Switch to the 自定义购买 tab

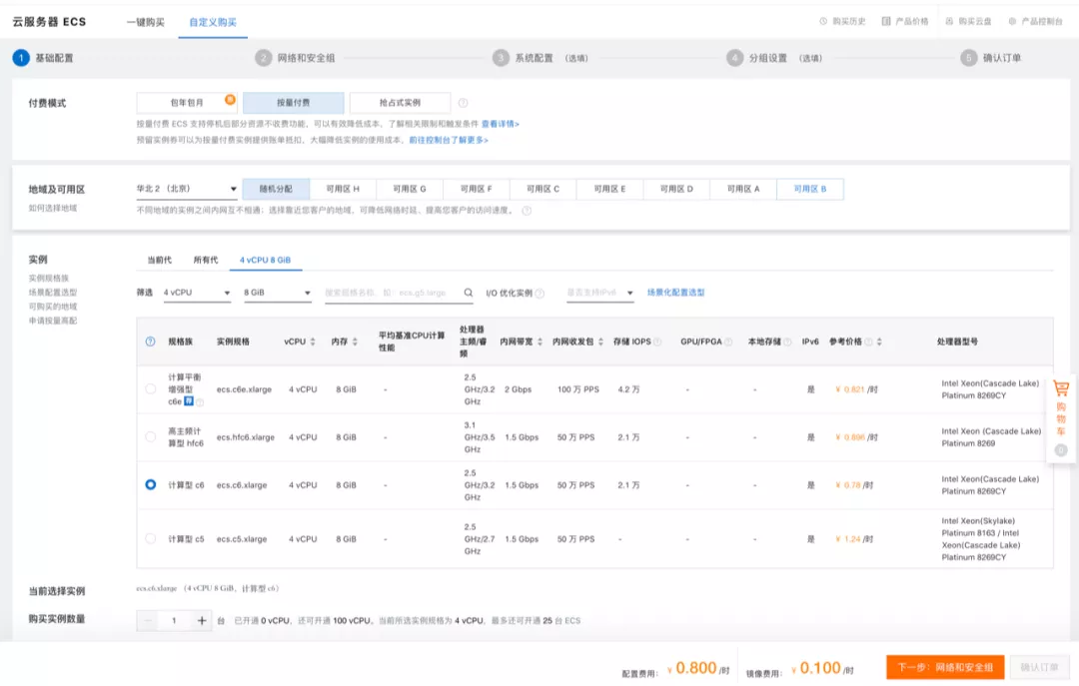(213, 22)
